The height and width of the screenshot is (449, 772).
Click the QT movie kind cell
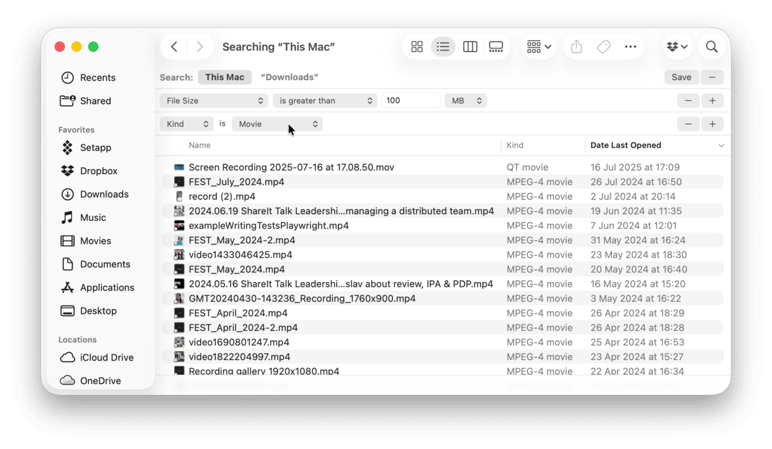[x=527, y=168]
